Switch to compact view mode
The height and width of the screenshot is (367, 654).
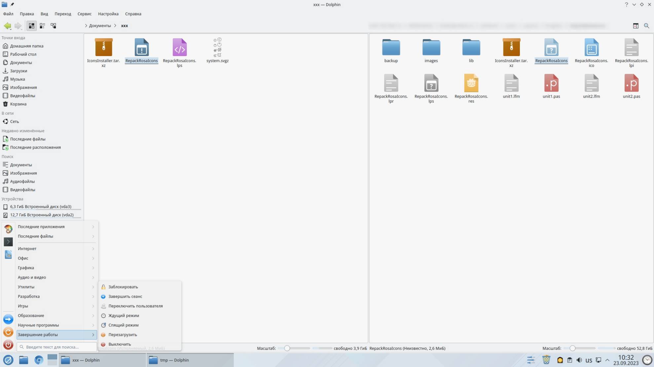[42, 26]
